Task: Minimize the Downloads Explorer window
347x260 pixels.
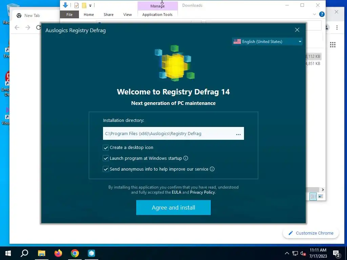Action: click(287, 5)
